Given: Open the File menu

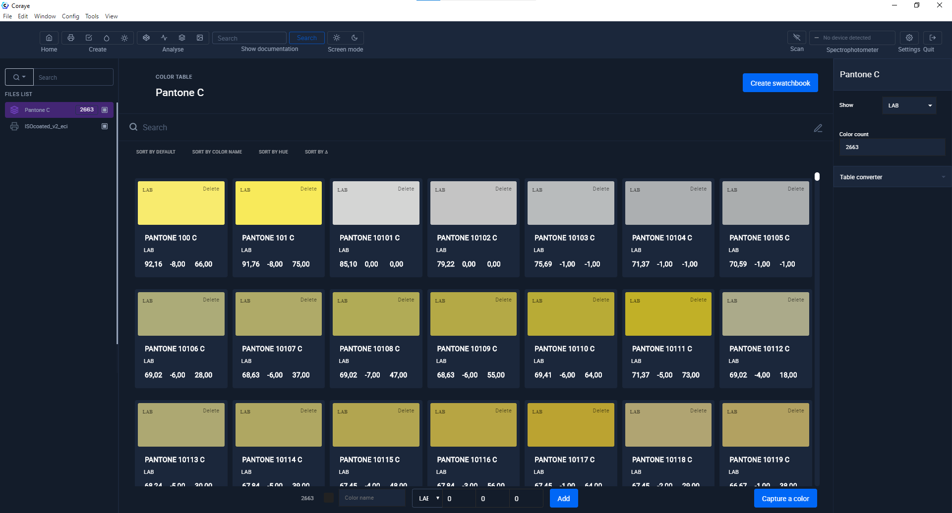Looking at the screenshot, I should click(7, 16).
